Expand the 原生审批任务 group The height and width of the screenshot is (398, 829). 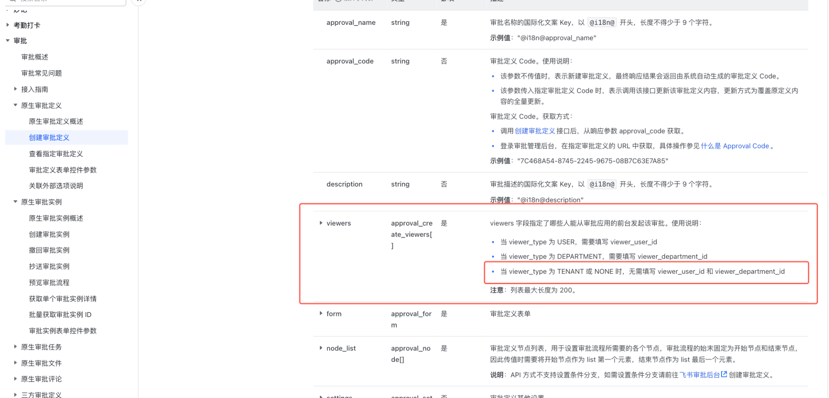click(15, 347)
